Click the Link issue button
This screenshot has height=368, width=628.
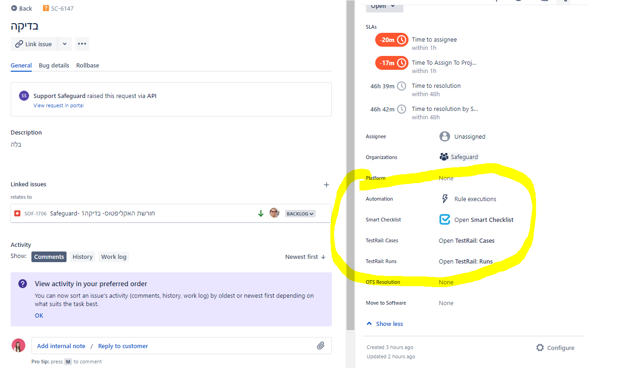coord(34,44)
